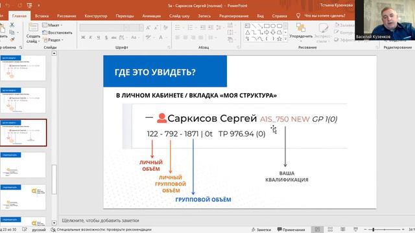Click the Упорядочить arrange icon
The image size is (415, 233).
coord(301,27)
